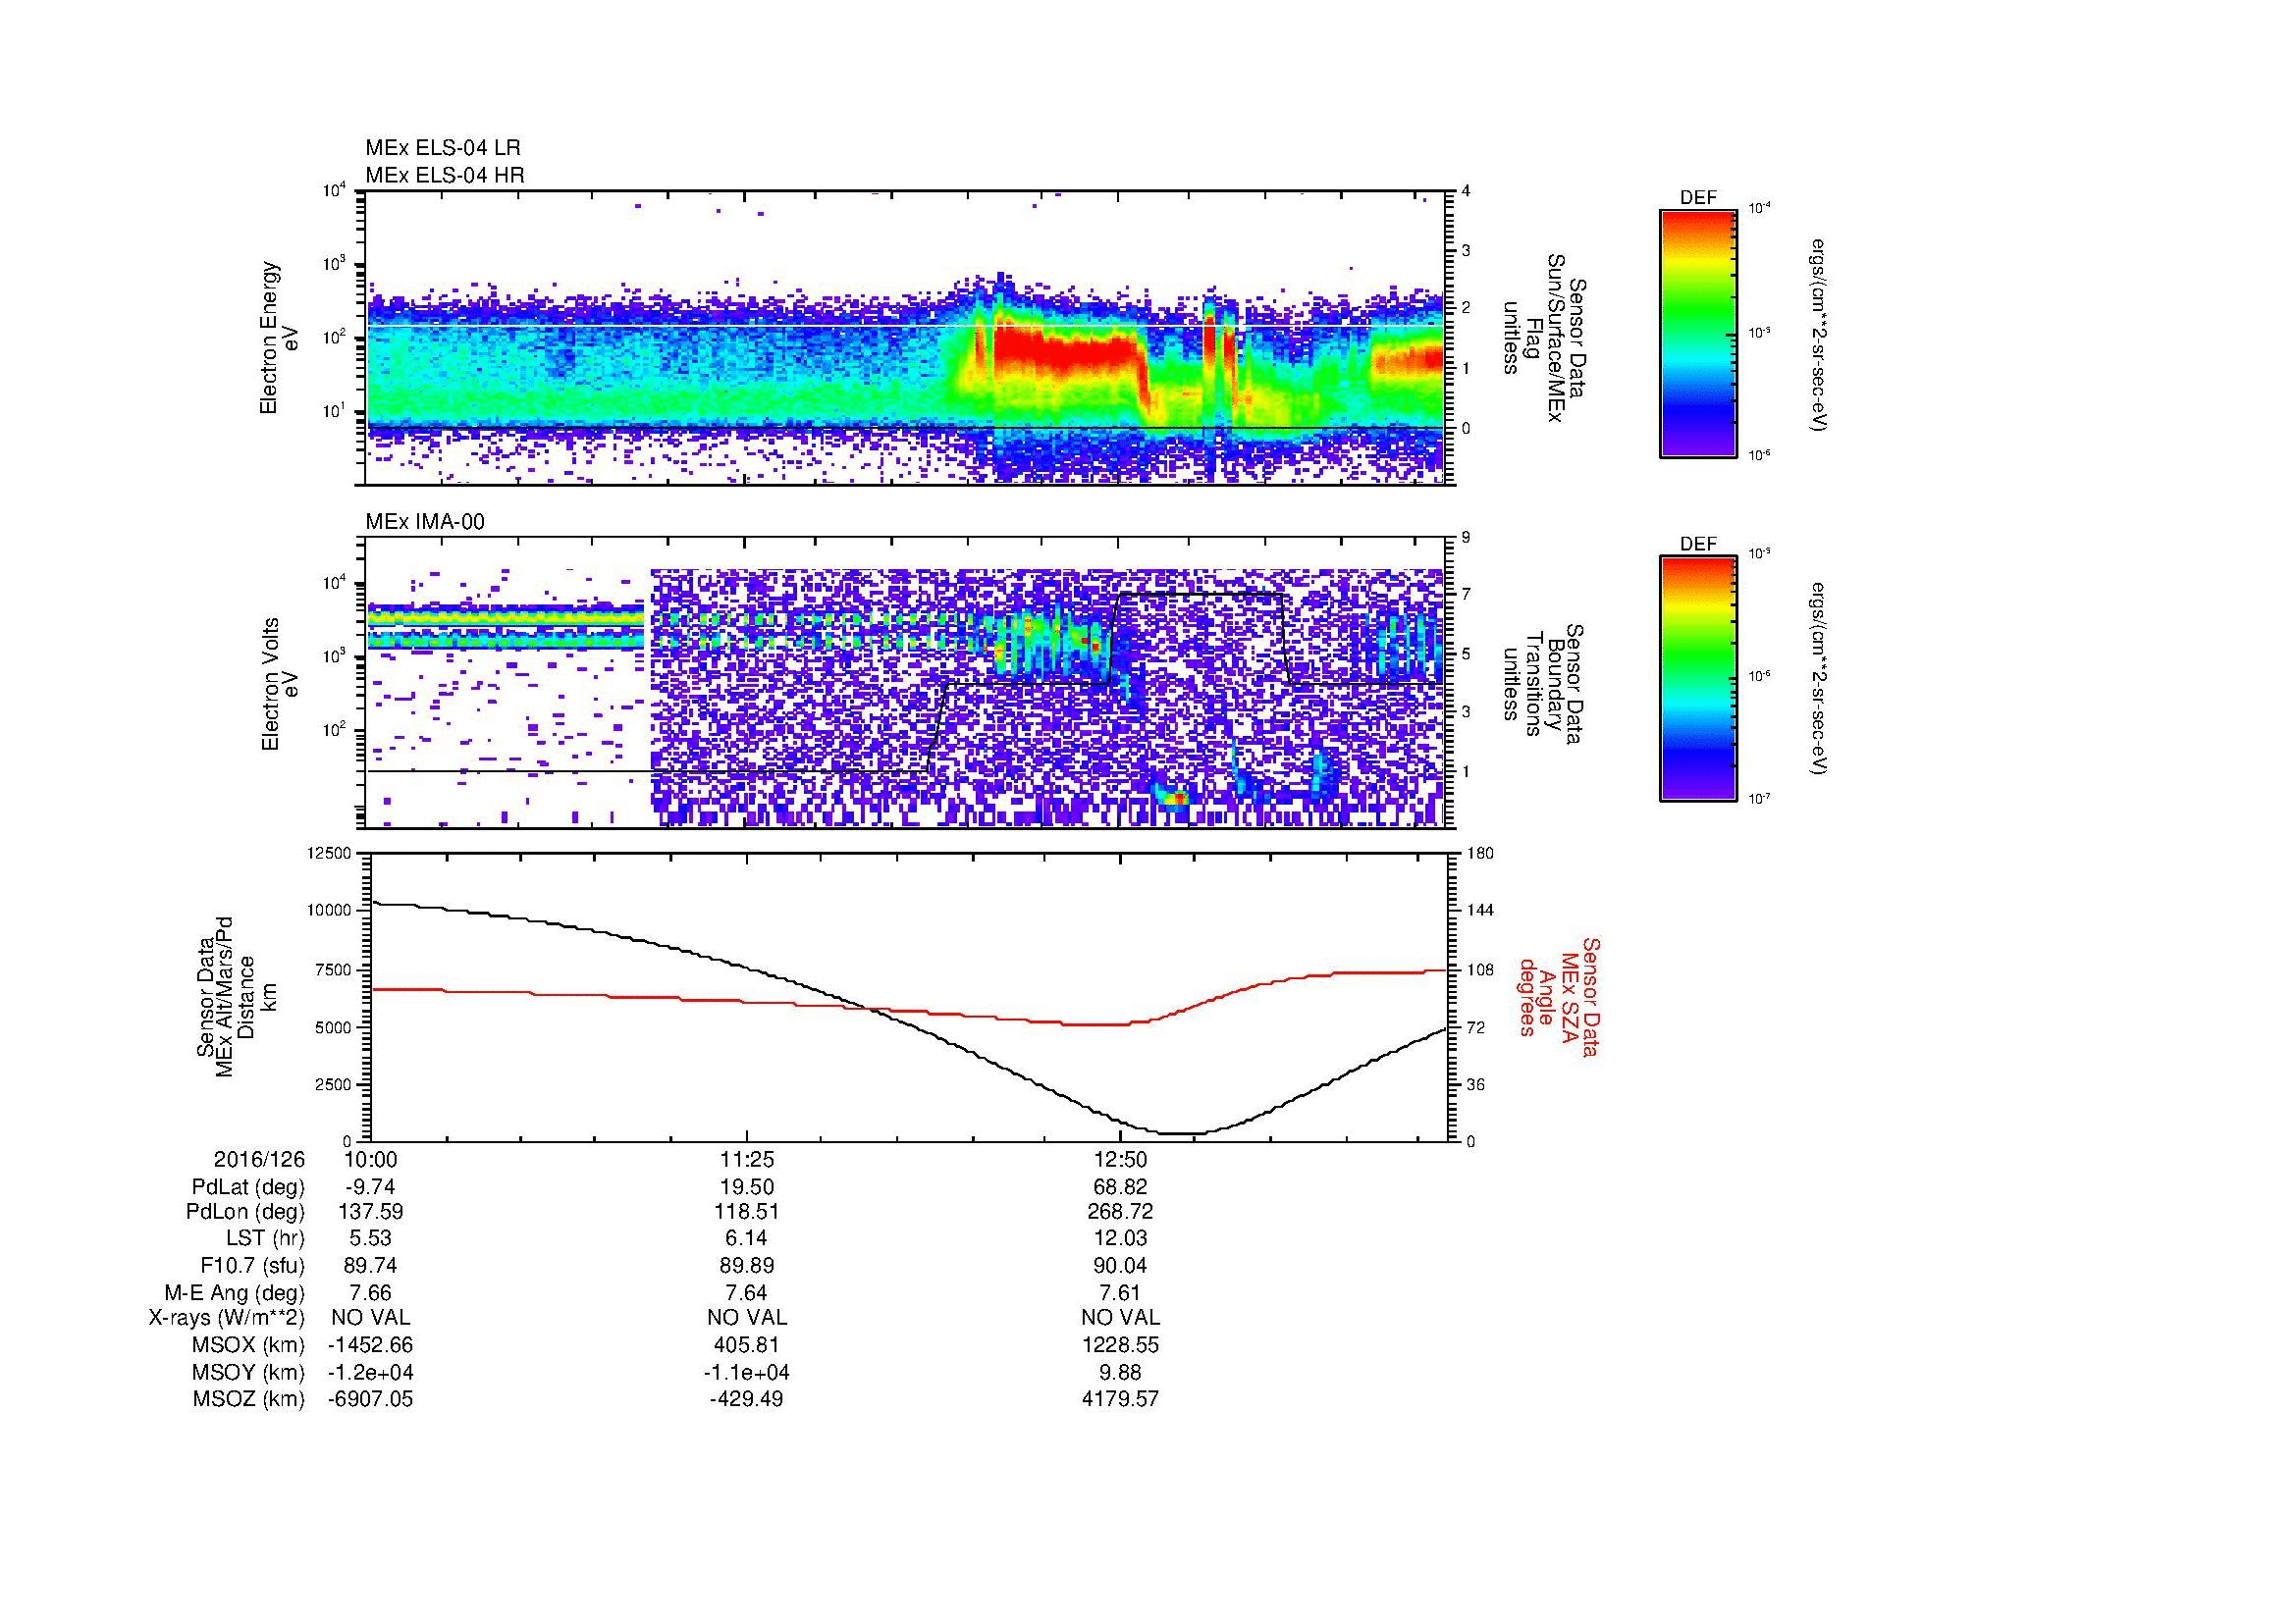Click the 'F10.7 (sfu)' row label
The width and height of the screenshot is (2296, 1622).
252,1265
